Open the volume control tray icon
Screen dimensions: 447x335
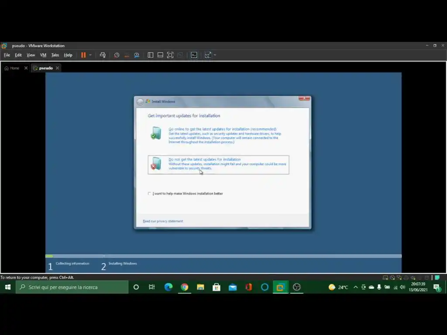tap(402, 287)
